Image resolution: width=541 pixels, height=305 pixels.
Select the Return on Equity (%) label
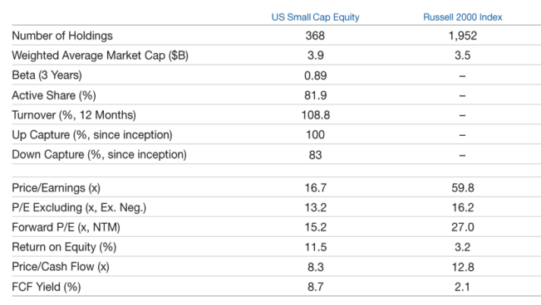pyautogui.click(x=64, y=247)
